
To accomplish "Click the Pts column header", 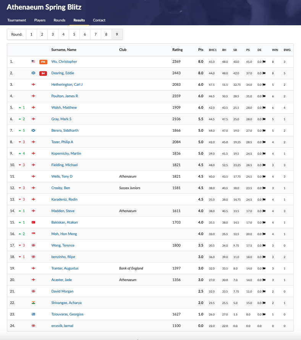I will 201,50.
